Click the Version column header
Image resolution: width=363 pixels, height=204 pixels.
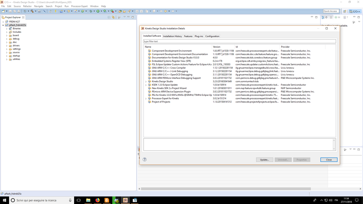tap(223, 47)
